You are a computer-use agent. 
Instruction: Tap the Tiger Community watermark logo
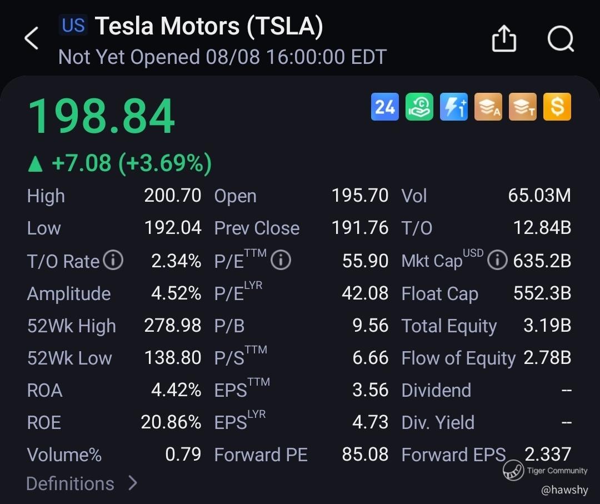click(x=513, y=471)
